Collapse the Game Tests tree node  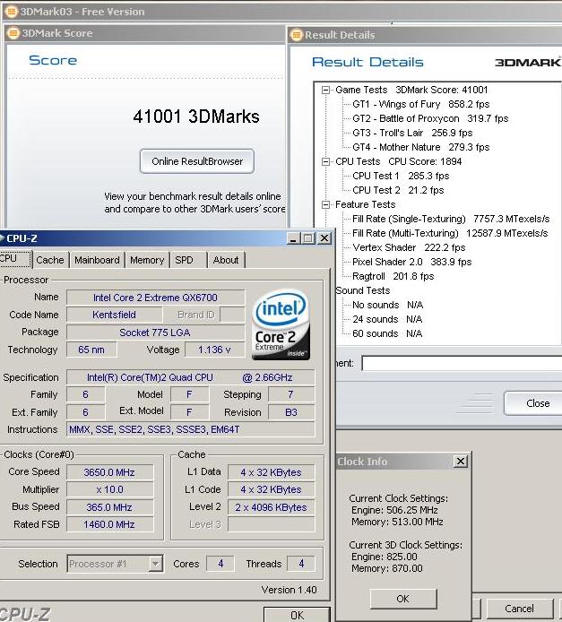pyautogui.click(x=325, y=90)
